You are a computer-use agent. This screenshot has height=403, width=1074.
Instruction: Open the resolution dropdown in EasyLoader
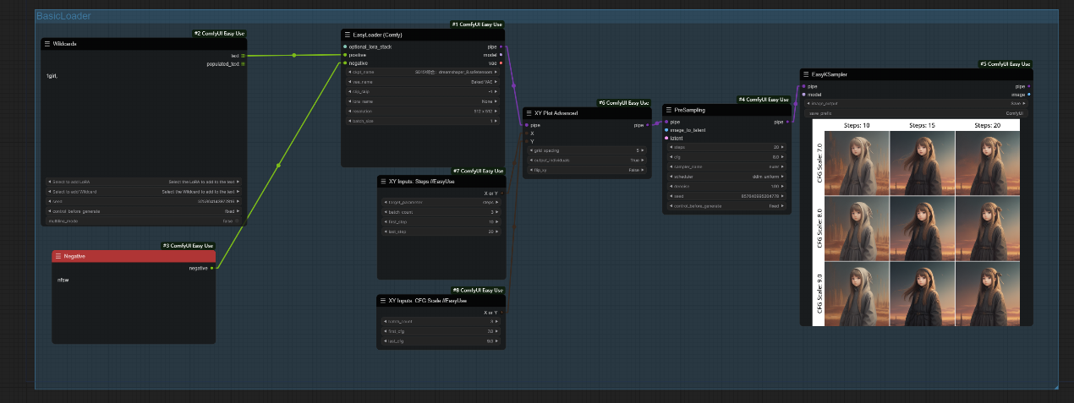(x=423, y=111)
